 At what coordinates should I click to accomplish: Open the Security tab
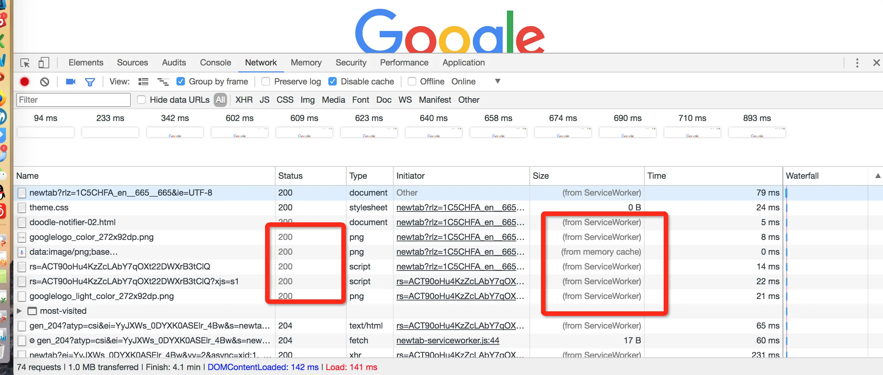pos(351,63)
